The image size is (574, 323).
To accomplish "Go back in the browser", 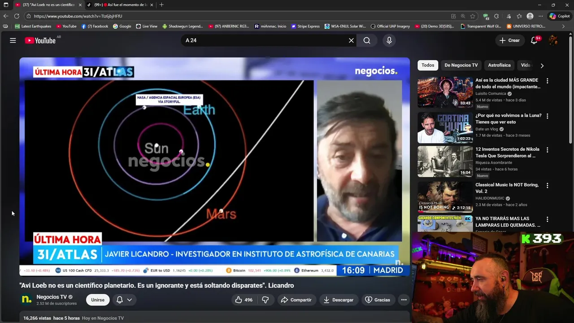I will pyautogui.click(x=6, y=16).
